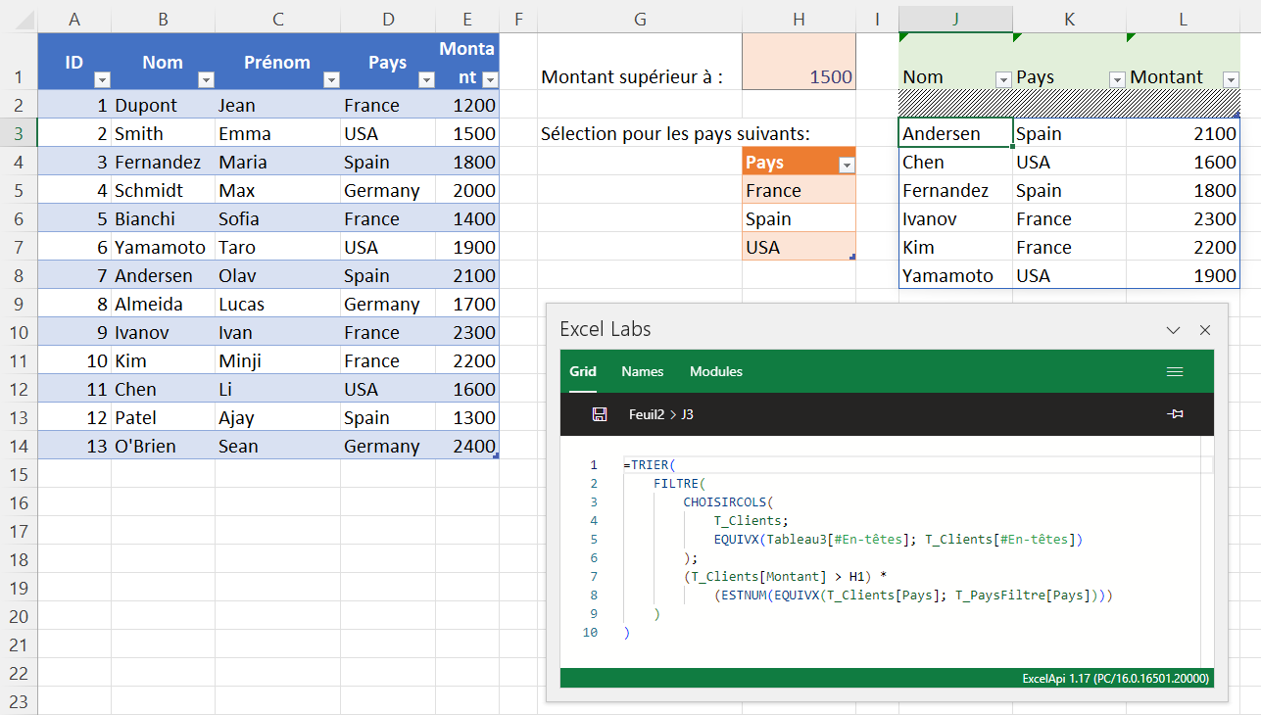Switch to the Modules tab
Screen dimensions: 1261x715
716,371
